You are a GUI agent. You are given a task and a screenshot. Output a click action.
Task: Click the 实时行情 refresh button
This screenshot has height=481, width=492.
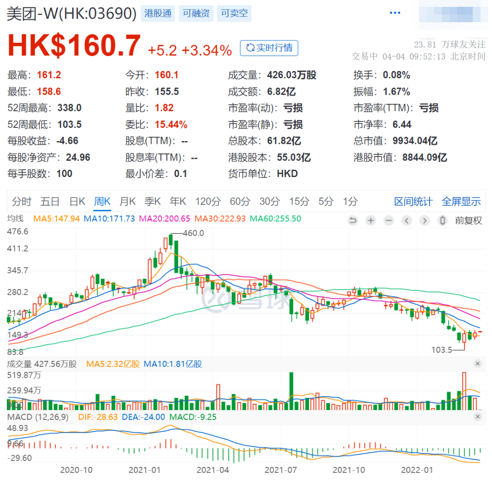(269, 48)
